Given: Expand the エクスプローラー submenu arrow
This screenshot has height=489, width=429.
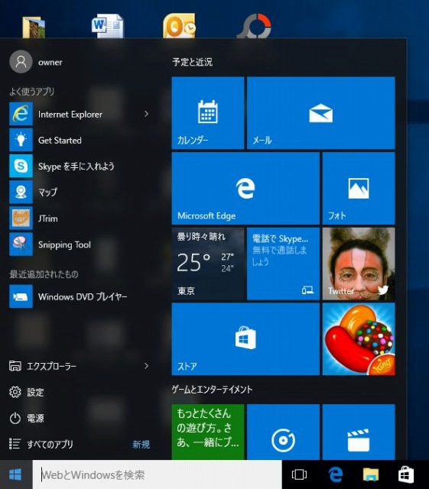Looking at the screenshot, I should (x=146, y=365).
